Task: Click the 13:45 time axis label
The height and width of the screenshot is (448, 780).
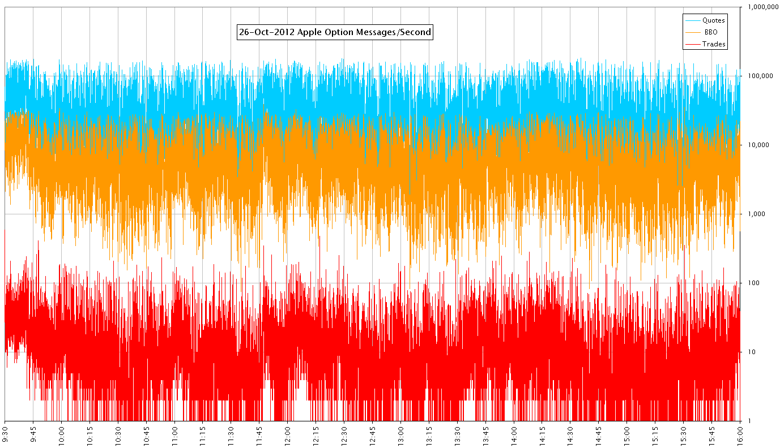Action: coord(486,435)
